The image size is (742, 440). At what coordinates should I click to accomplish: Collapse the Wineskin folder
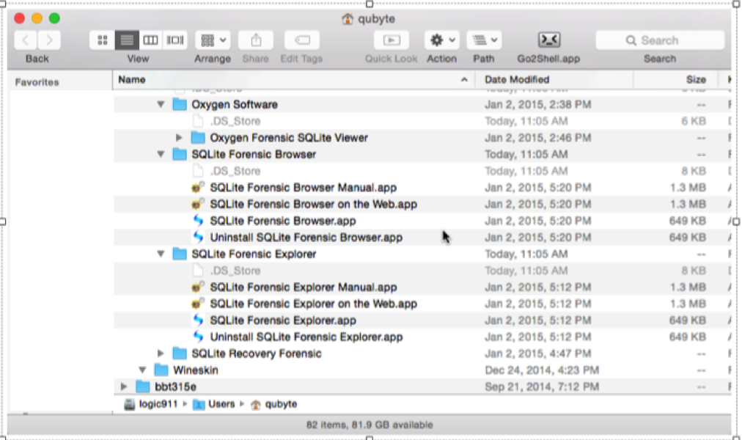[x=142, y=370]
